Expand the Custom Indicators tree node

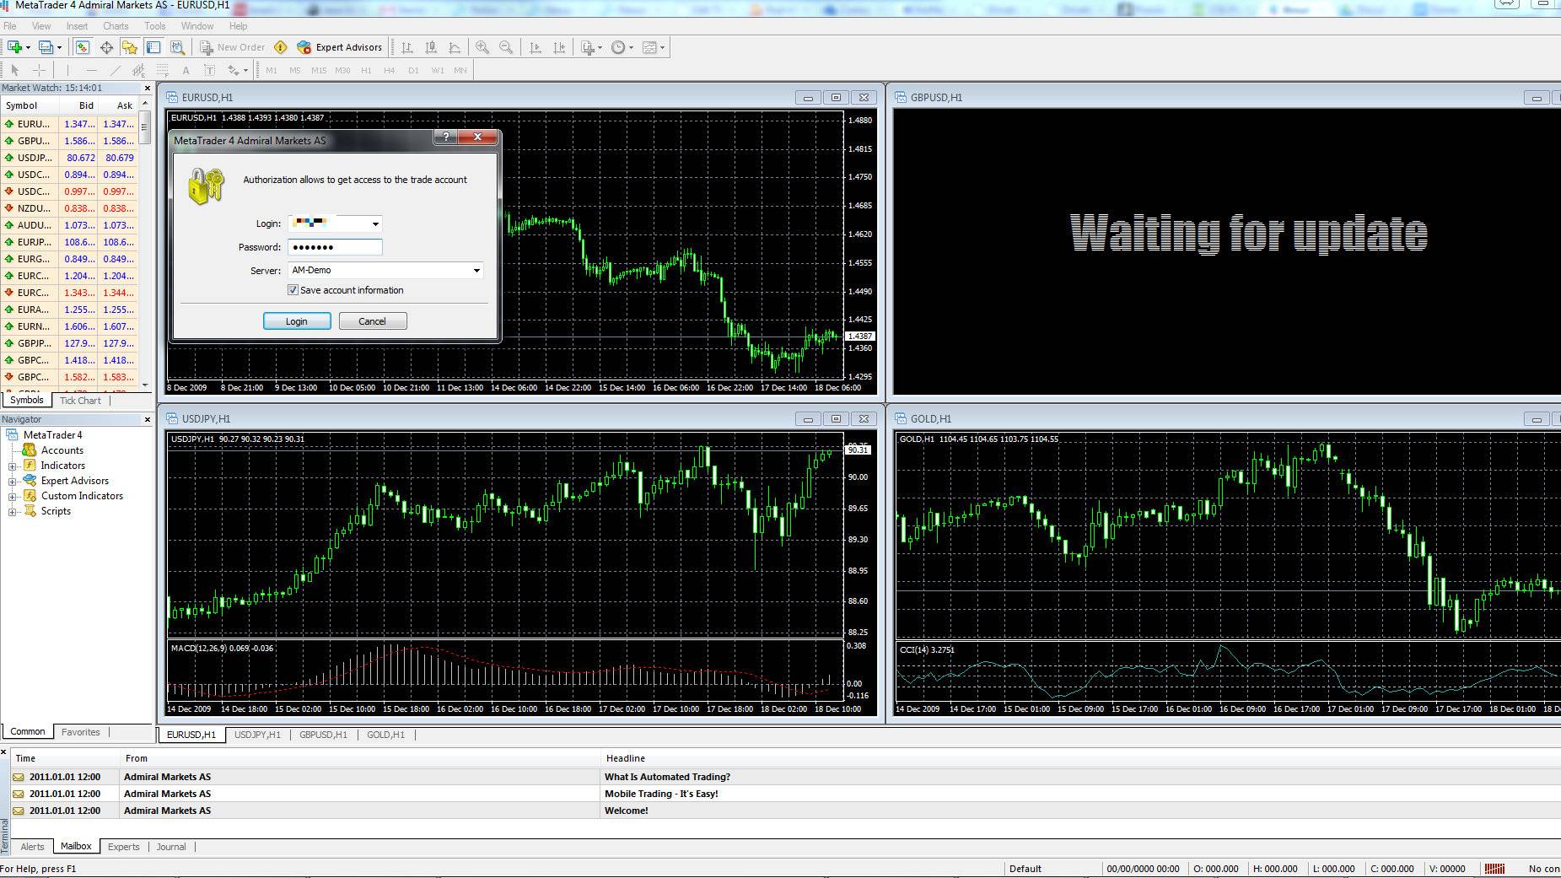(13, 497)
